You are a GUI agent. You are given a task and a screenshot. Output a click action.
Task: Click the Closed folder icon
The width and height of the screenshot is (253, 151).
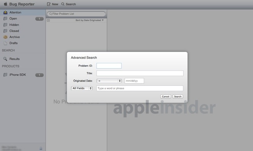coord(5,31)
